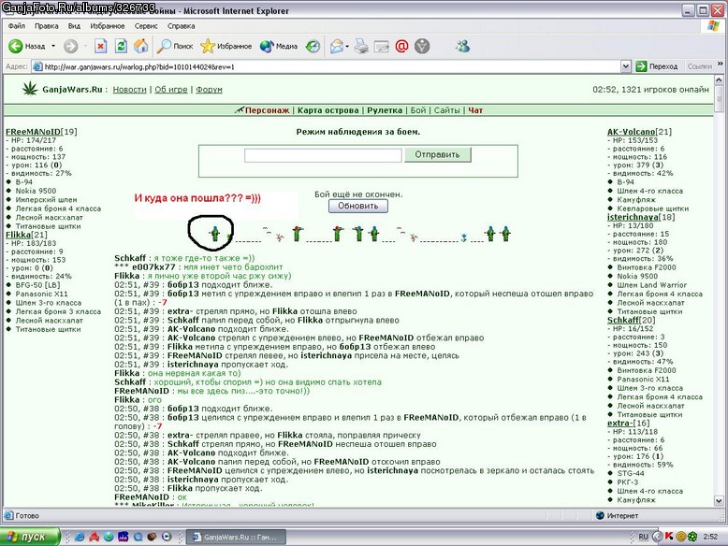Click the gray round toolbar icon
The height and width of the screenshot is (546, 728).
pyautogui.click(x=422, y=46)
